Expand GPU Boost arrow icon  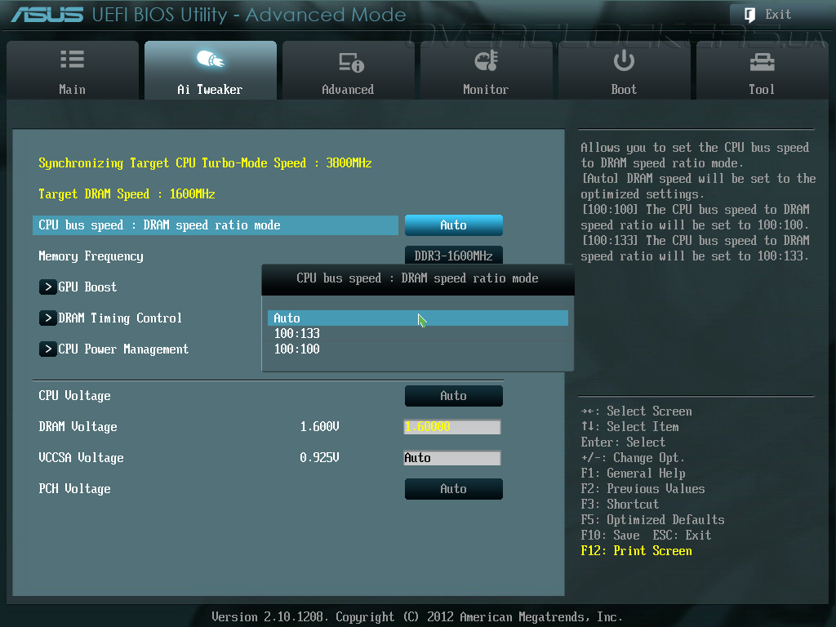pyautogui.click(x=47, y=287)
